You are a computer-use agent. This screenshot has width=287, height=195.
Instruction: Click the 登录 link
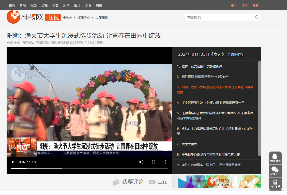(234, 6)
